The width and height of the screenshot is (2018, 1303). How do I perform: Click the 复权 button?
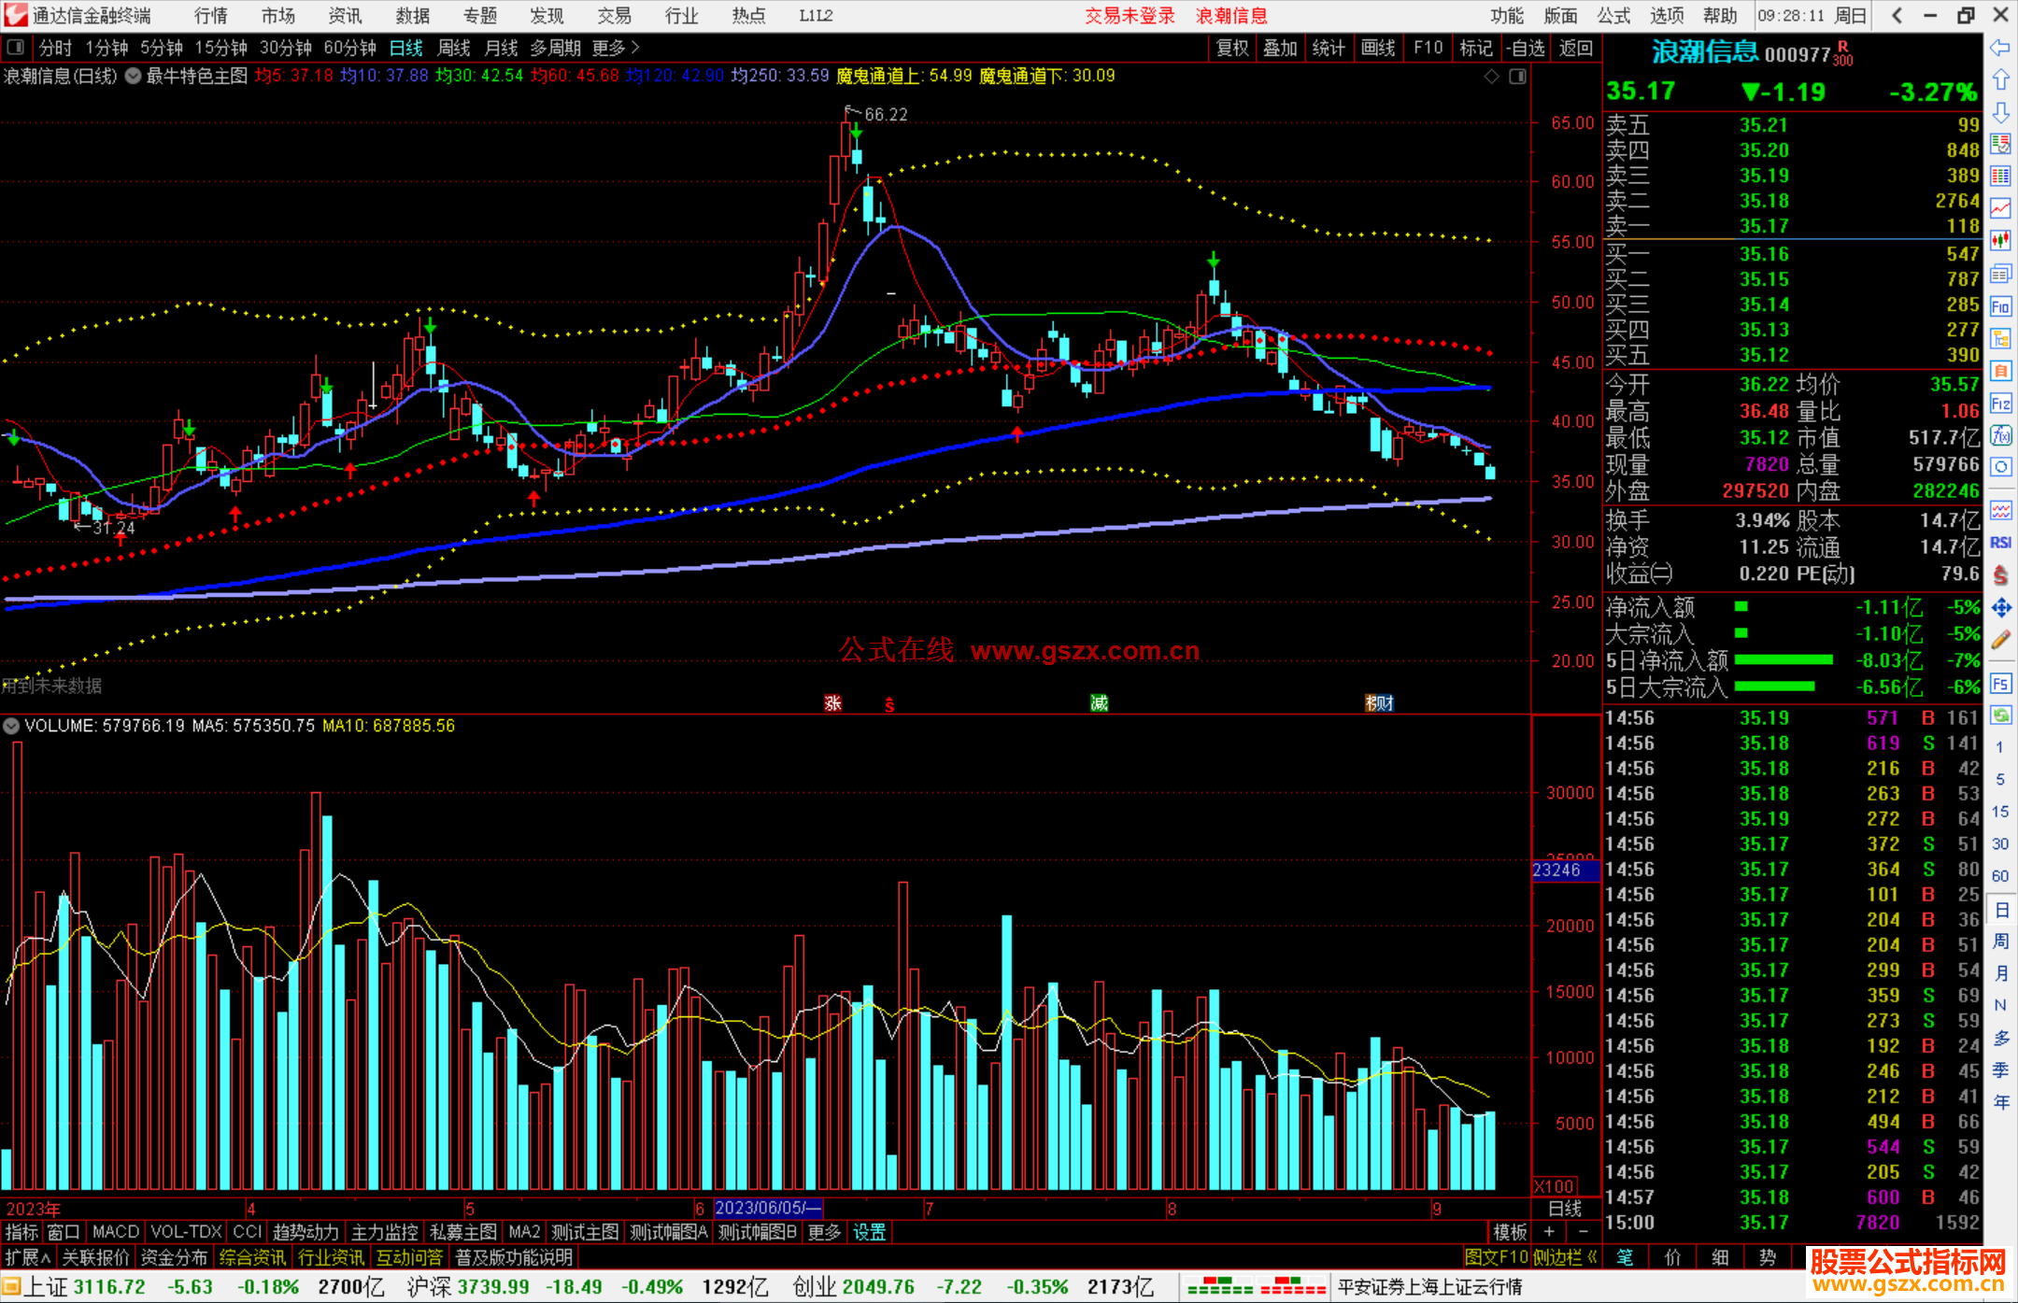[1232, 48]
